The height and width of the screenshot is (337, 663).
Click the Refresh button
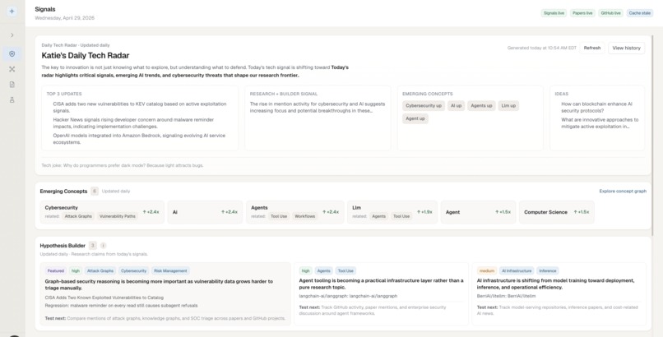click(x=592, y=48)
